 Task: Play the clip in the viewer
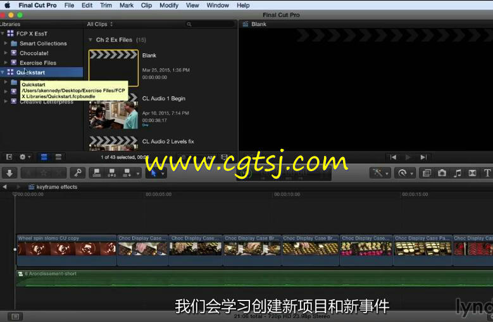pyautogui.click(x=408, y=157)
